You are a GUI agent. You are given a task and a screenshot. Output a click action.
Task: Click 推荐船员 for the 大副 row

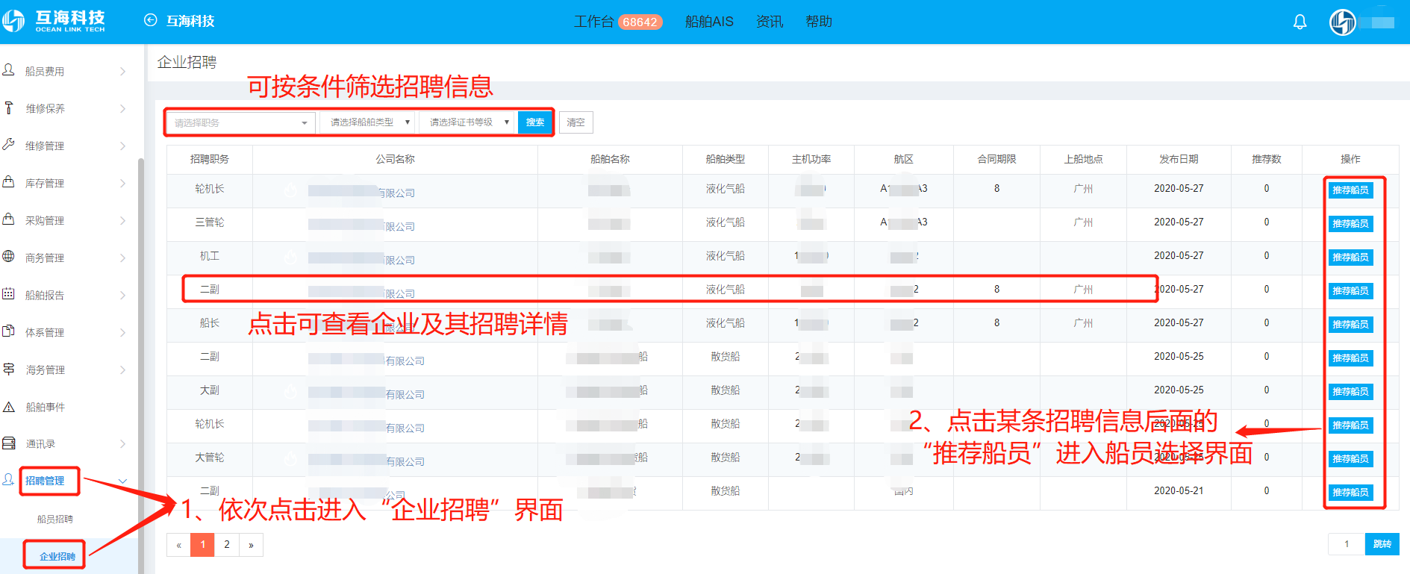(x=1350, y=392)
